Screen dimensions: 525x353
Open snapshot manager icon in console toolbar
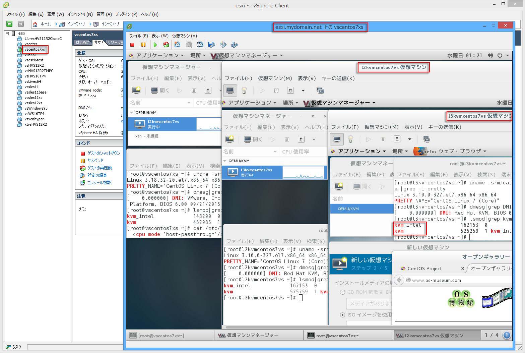point(200,45)
